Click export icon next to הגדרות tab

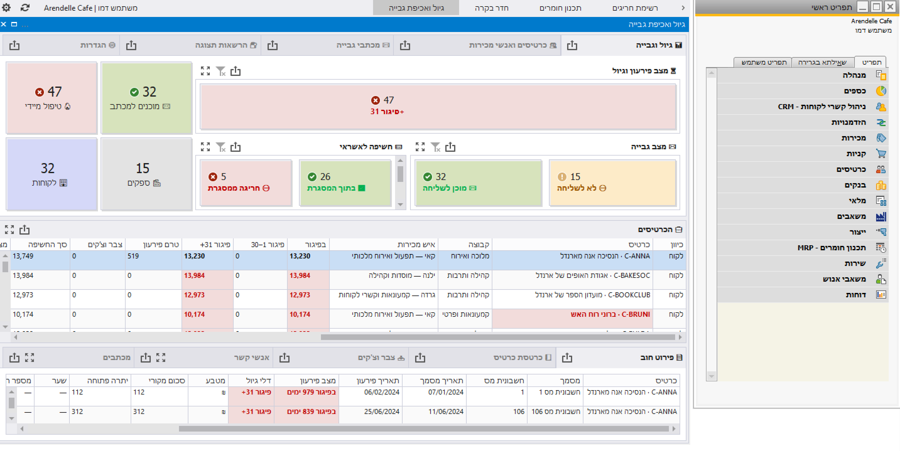click(x=14, y=45)
